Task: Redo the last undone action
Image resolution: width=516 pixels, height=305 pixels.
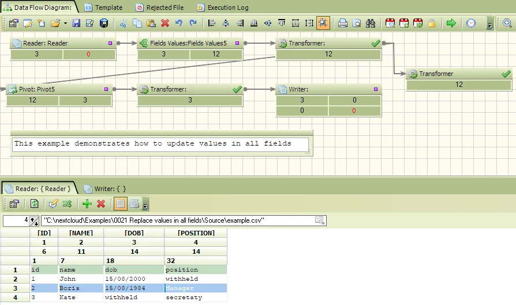Action: click(x=193, y=23)
